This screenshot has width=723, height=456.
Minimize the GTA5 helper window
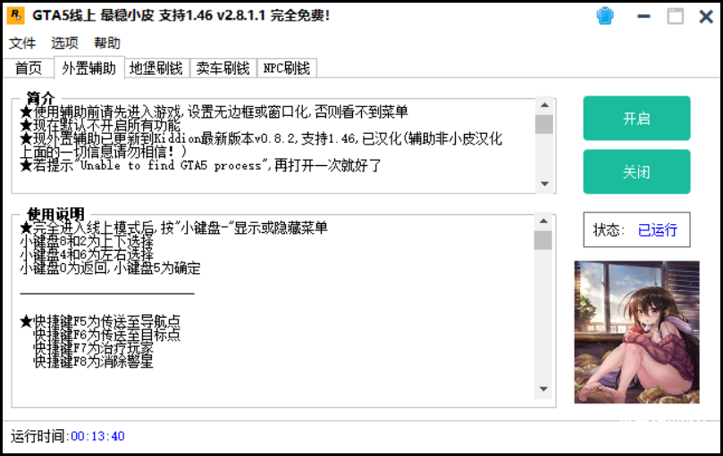[x=643, y=17]
